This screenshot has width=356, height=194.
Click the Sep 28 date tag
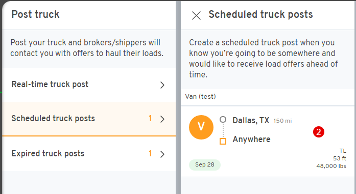(205, 164)
